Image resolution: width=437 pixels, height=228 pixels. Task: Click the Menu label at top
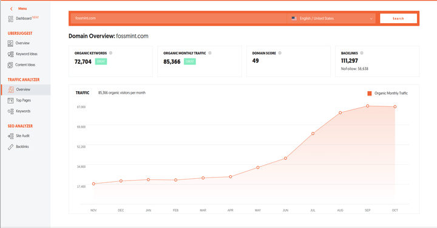[22, 9]
